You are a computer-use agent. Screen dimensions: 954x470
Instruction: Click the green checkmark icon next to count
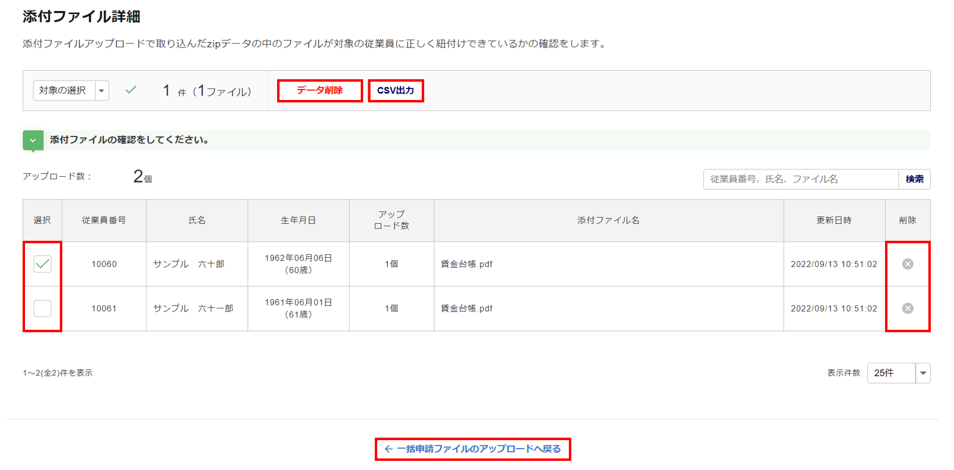(x=131, y=90)
